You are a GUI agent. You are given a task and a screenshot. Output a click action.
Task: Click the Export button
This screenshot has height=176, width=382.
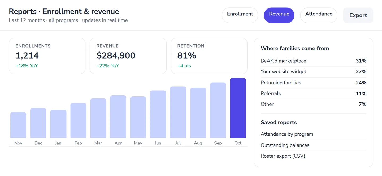[358, 15]
